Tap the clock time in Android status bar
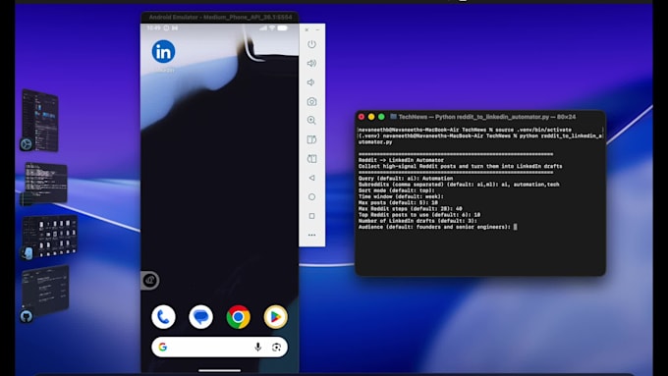Screen dimensions: 668x376 [153, 28]
